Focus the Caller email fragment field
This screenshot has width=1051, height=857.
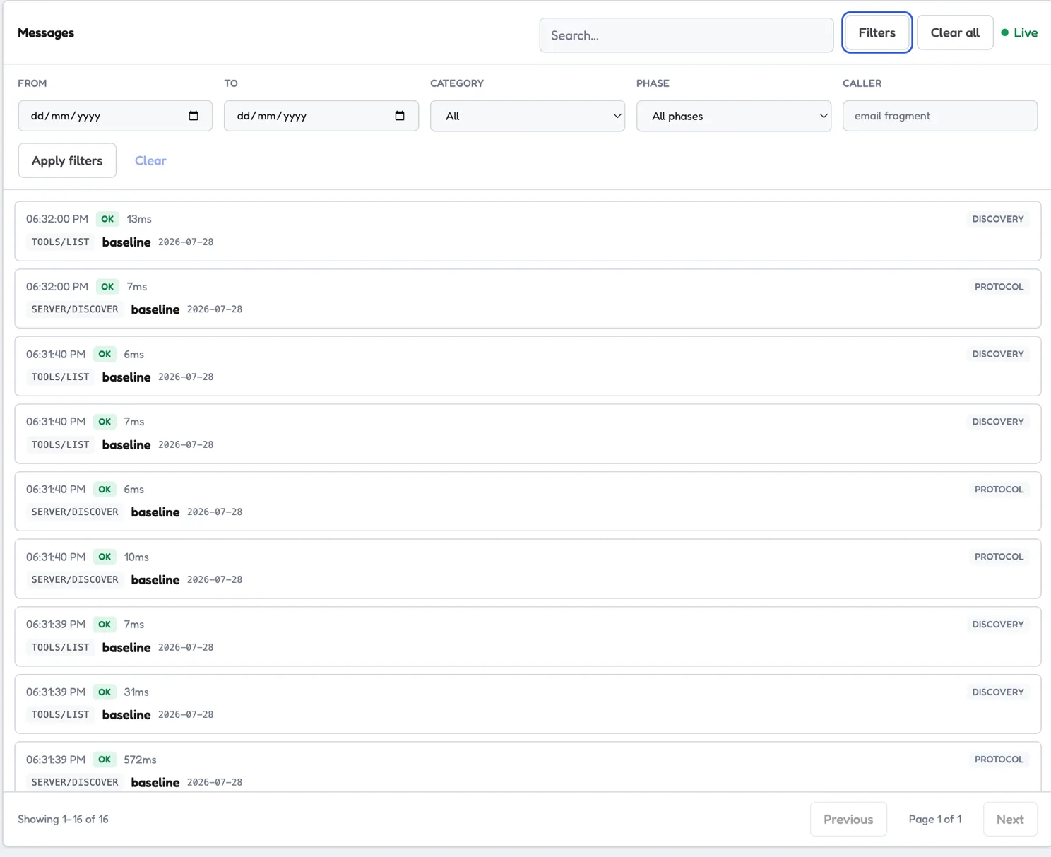point(939,116)
